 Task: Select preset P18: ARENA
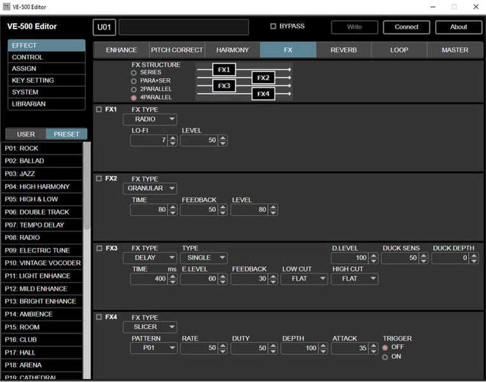click(41, 365)
